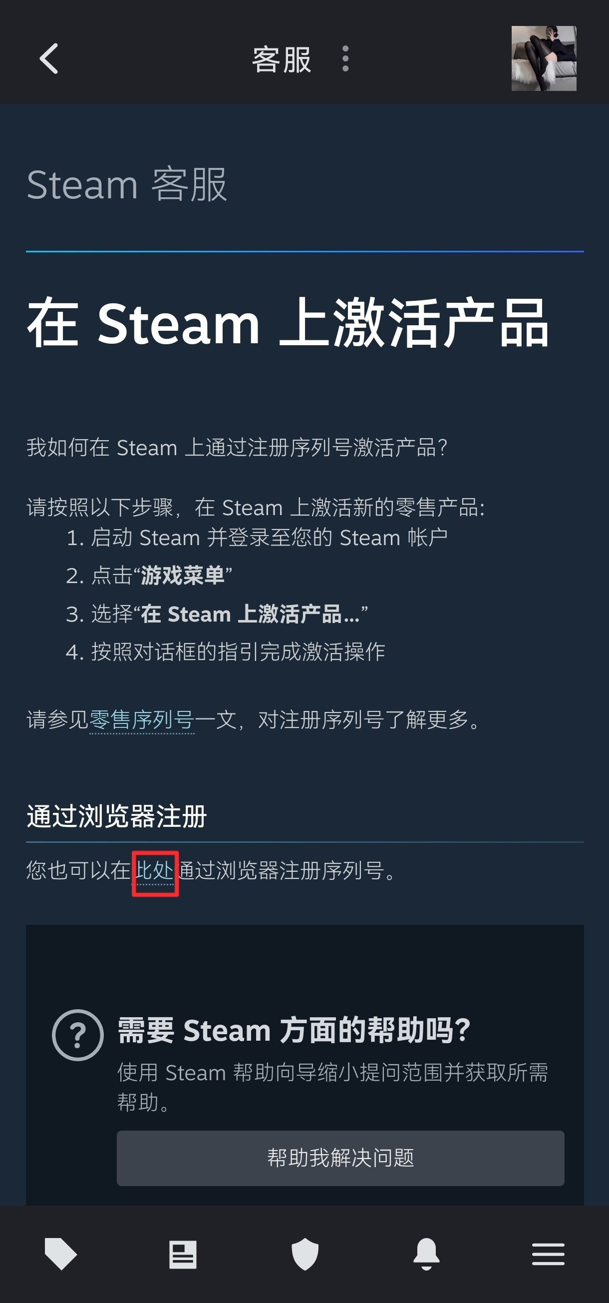Image resolution: width=609 pixels, height=1303 pixels.
Task: Open the Steam Guard shield tab
Action: click(305, 1254)
